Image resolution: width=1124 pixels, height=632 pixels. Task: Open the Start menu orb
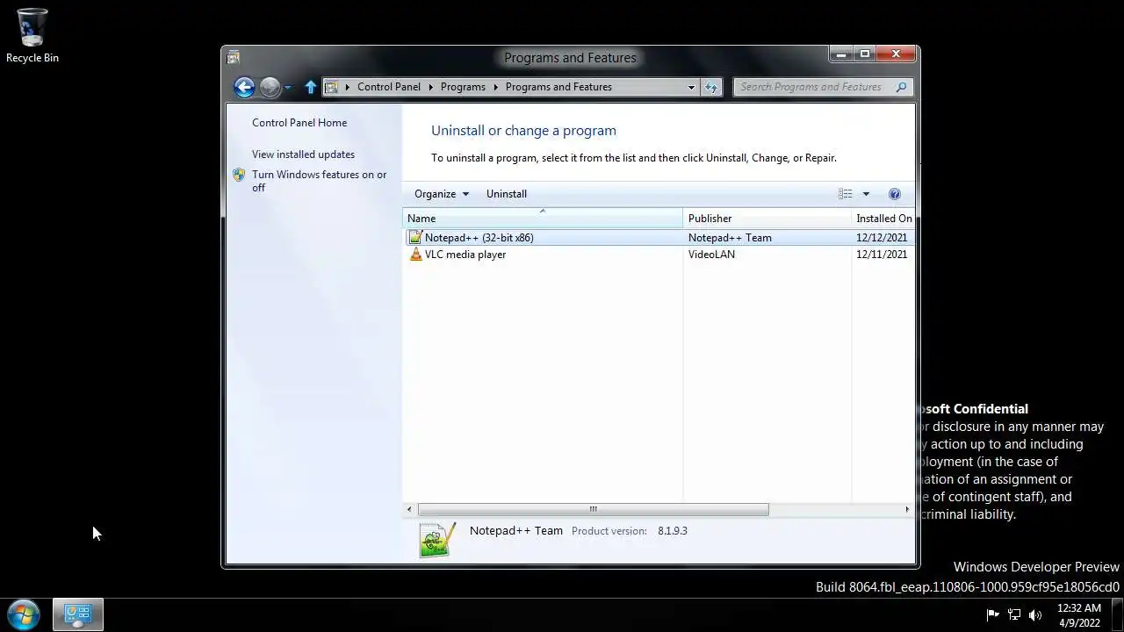24,614
